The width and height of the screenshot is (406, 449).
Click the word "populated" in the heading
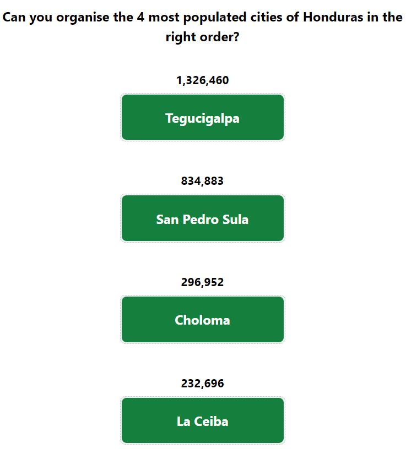coord(215,18)
